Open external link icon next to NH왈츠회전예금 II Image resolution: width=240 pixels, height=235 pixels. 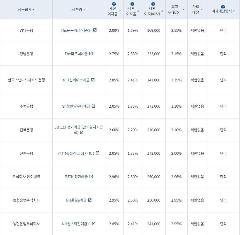click(94, 224)
